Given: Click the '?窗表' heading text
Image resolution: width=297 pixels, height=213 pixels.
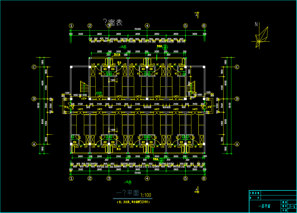Looking at the screenshot, I should tap(113, 23).
